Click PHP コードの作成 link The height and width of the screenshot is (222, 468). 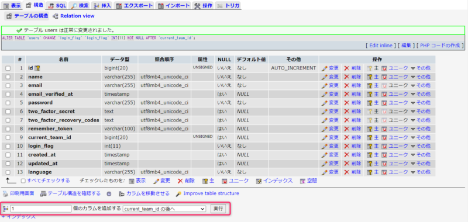(x=440, y=46)
